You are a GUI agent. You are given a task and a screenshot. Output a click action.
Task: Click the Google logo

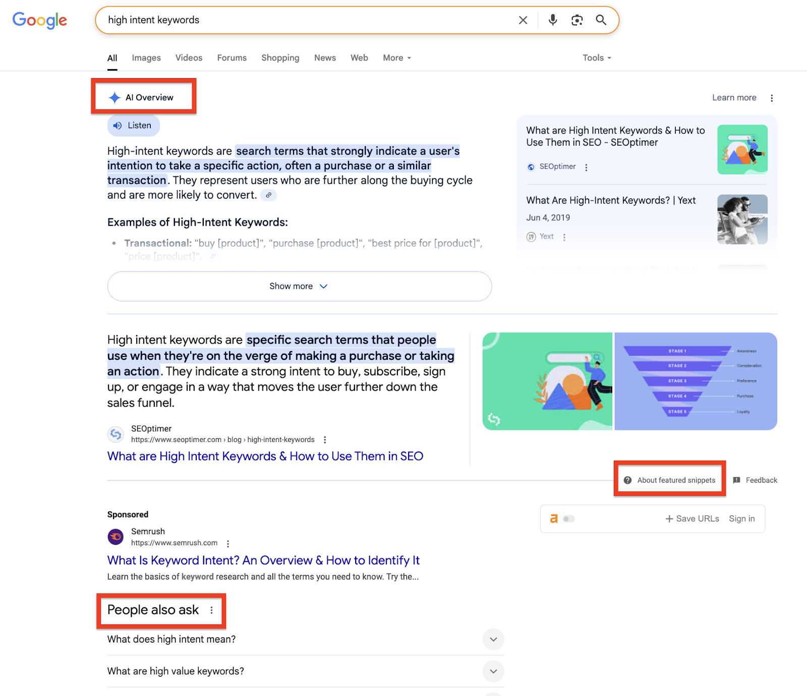pos(40,20)
